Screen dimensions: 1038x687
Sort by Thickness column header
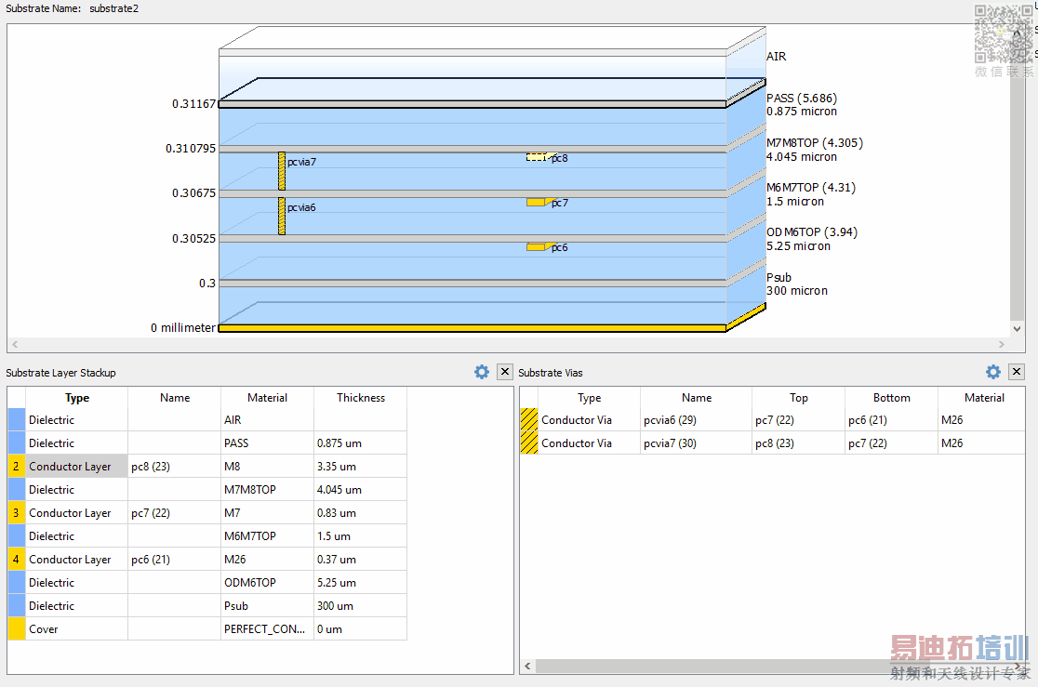point(360,398)
